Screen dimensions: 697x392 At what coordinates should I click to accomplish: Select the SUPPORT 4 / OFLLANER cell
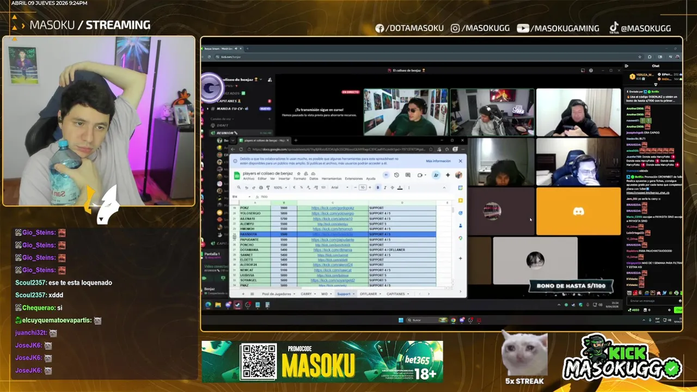402,250
